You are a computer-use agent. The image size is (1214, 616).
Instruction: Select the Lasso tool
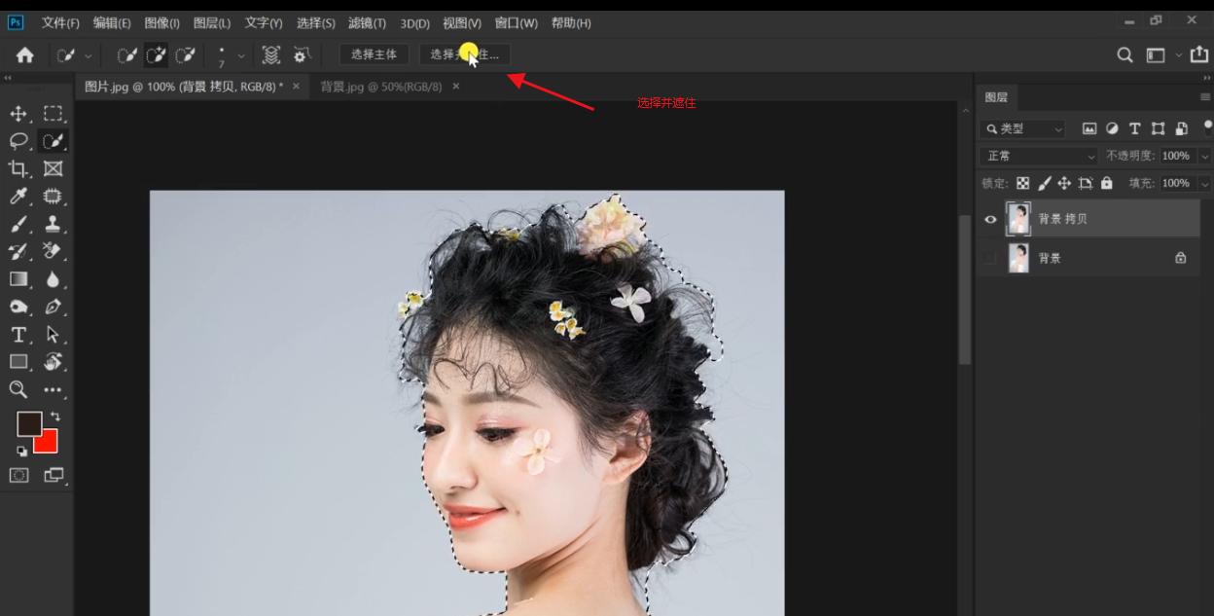point(18,140)
